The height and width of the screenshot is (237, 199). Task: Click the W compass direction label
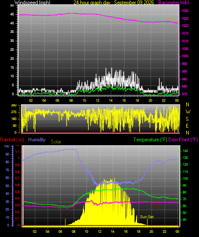tap(188, 112)
